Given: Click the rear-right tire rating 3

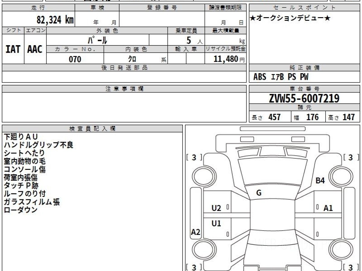Looking at the screenshot, I should [351, 267].
